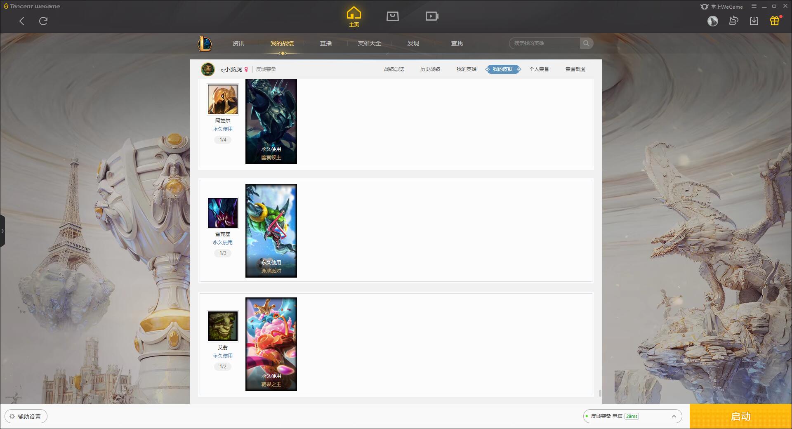The width and height of the screenshot is (792, 429).
Task: Open 辅助设置 settings button
Action: pos(26,417)
